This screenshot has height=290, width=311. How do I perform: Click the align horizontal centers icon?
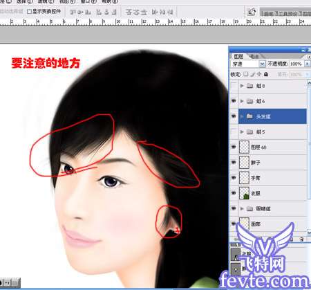pos(106,12)
